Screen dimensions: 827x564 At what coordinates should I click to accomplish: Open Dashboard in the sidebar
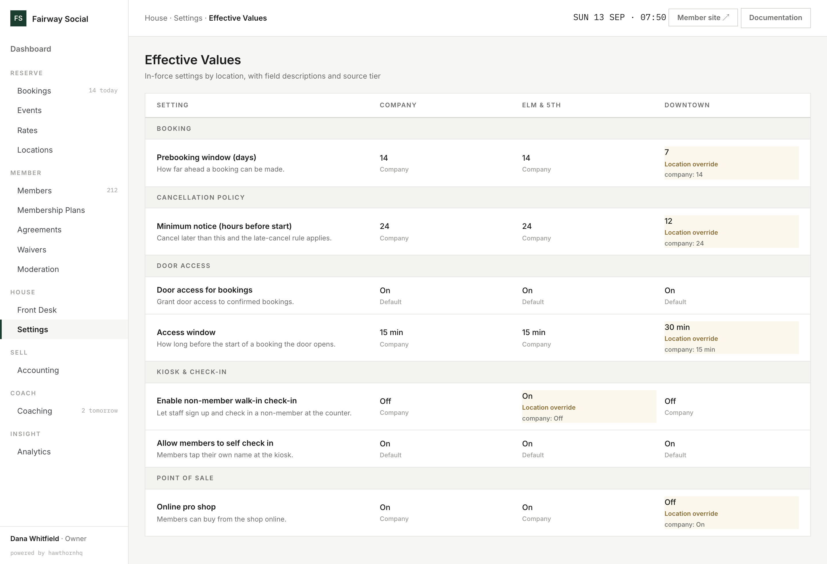pos(31,49)
